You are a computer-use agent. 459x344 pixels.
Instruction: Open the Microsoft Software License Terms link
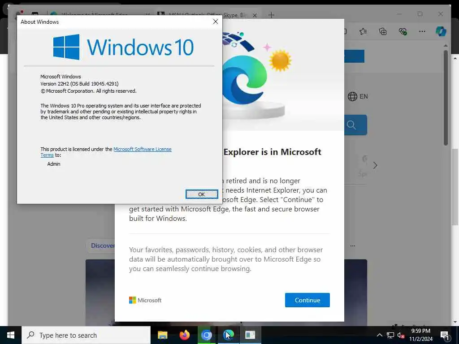[x=143, y=149]
